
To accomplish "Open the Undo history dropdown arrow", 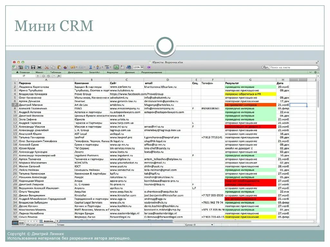I will pos(77,67).
